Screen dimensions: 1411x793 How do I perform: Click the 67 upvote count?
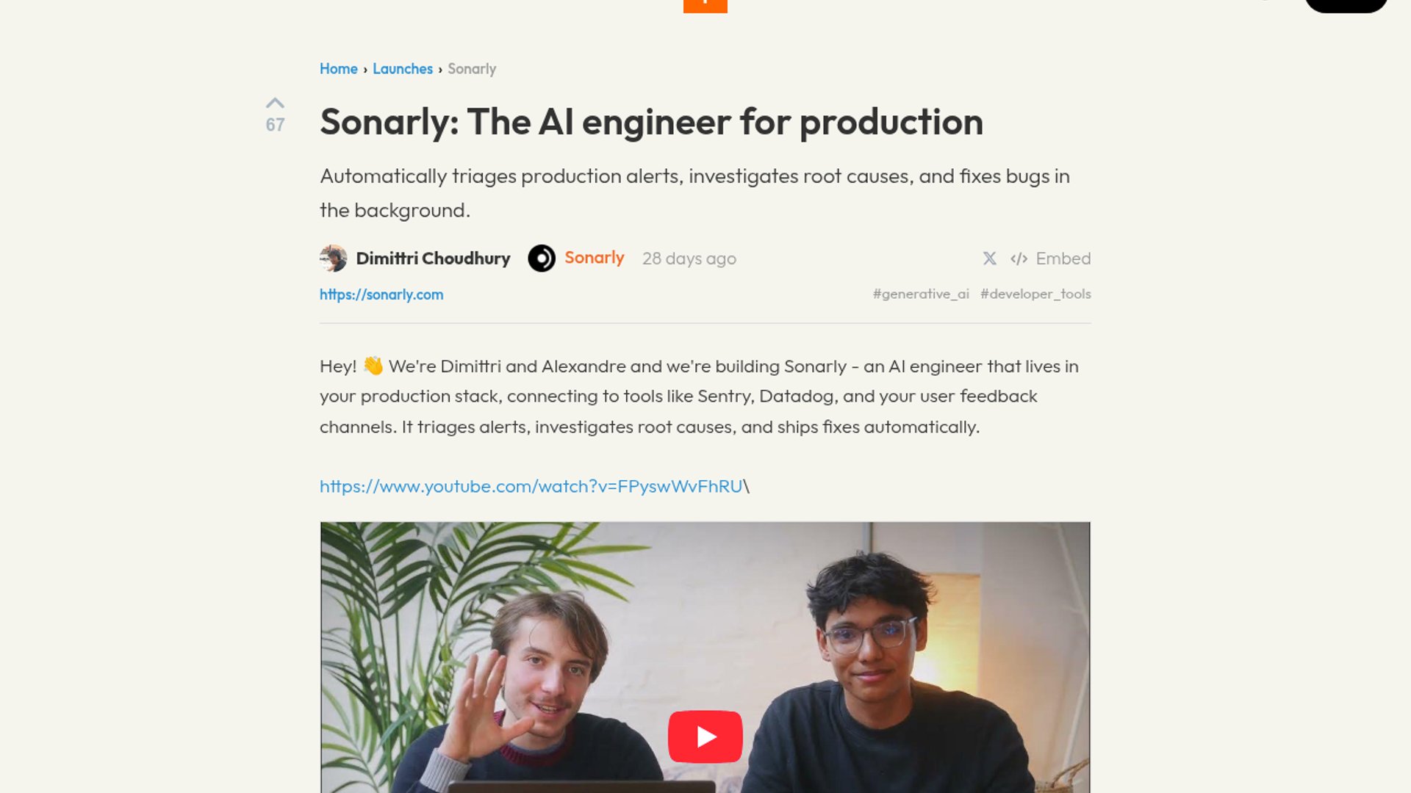pos(275,125)
